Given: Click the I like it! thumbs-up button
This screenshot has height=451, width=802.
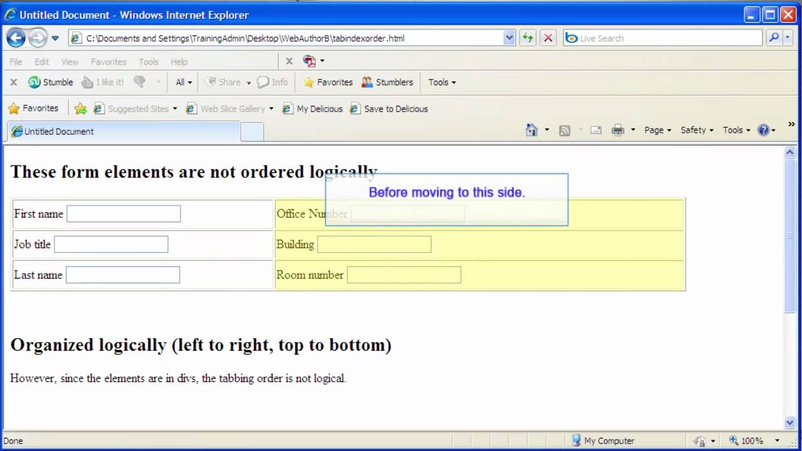Looking at the screenshot, I should pyautogui.click(x=103, y=82).
